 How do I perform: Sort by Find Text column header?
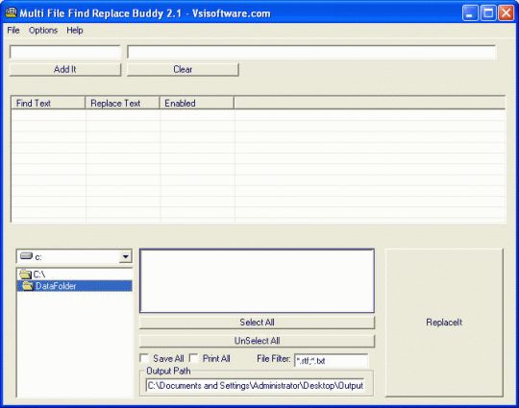(x=48, y=103)
